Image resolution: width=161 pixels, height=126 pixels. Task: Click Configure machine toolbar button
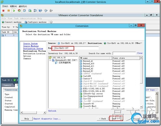35,22
